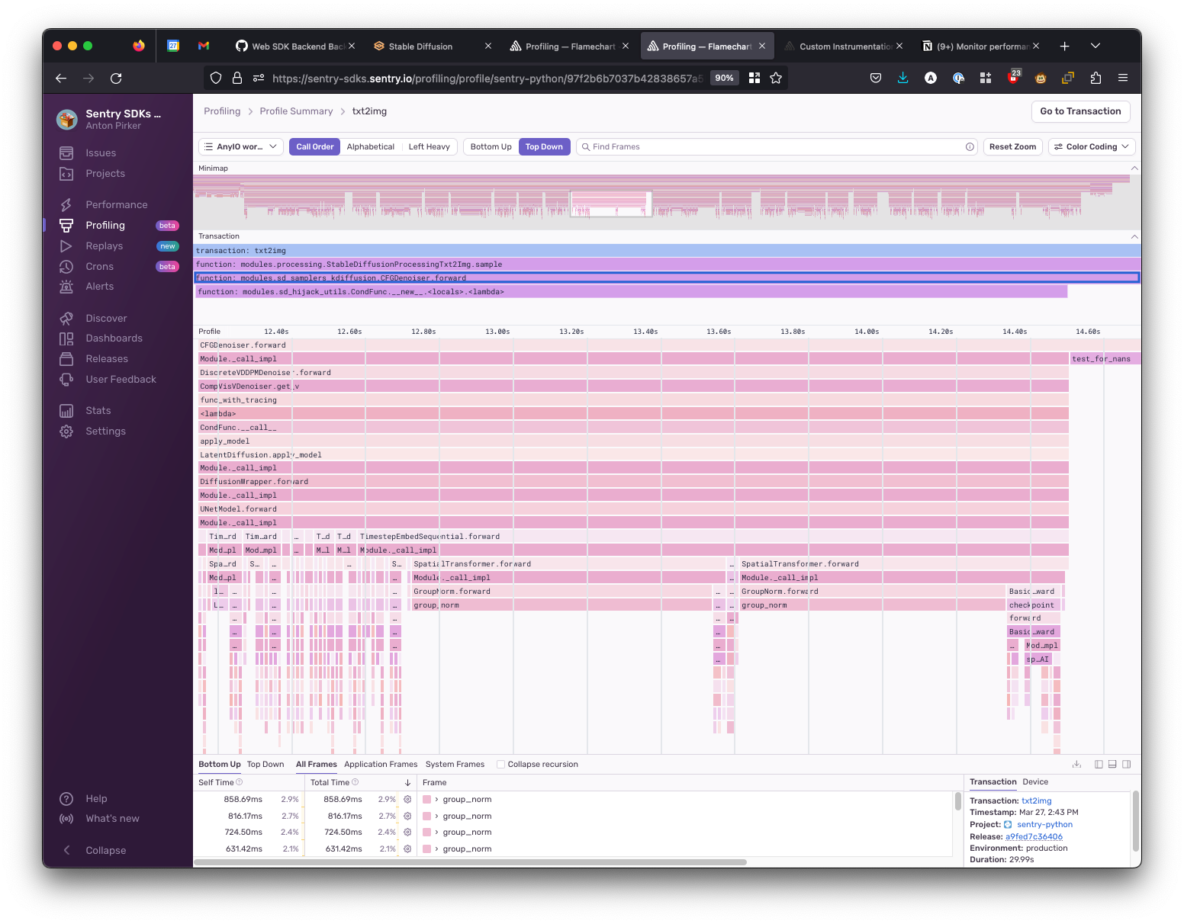
Task: Select Top Down tab in frames table
Action: (265, 765)
